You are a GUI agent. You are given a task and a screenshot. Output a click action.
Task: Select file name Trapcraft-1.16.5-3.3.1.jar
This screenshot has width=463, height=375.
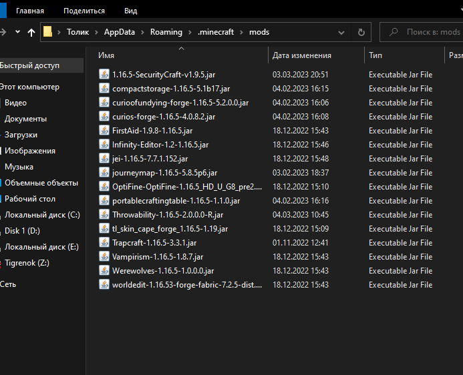(x=154, y=243)
